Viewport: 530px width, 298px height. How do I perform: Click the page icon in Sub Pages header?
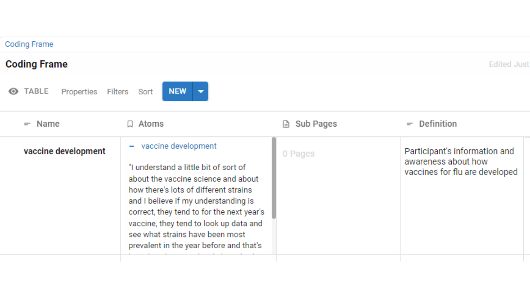click(286, 124)
